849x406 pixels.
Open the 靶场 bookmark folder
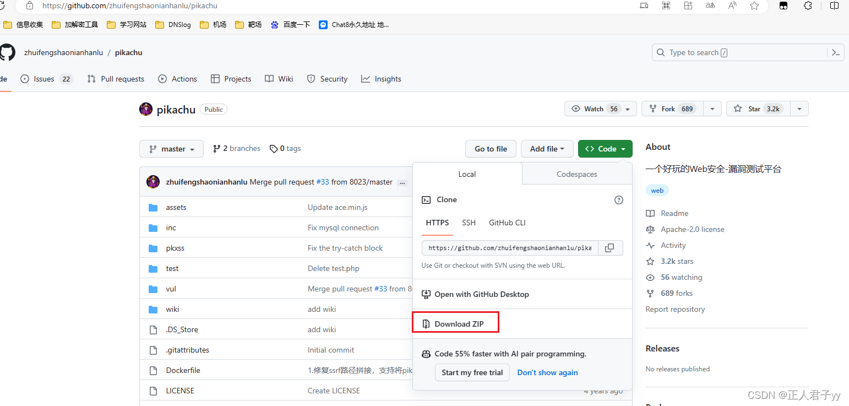[248, 25]
